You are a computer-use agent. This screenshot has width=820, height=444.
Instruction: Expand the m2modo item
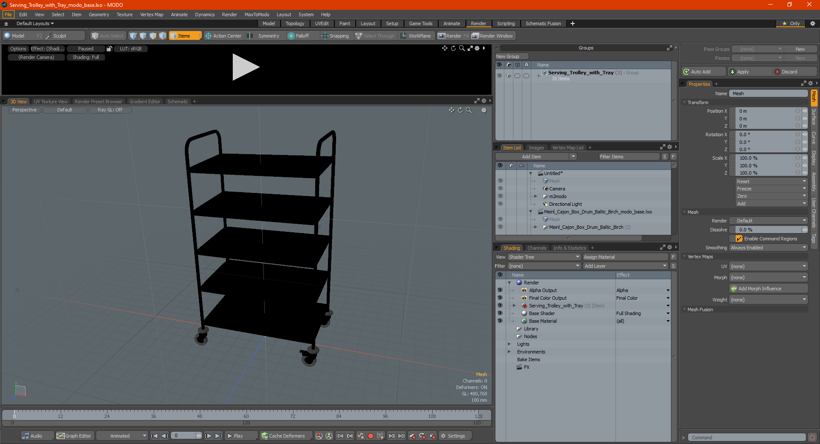536,196
